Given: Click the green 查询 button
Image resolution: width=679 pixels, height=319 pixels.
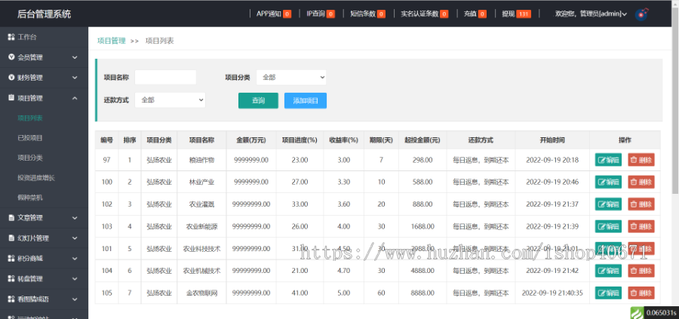Looking at the screenshot, I should click(258, 100).
